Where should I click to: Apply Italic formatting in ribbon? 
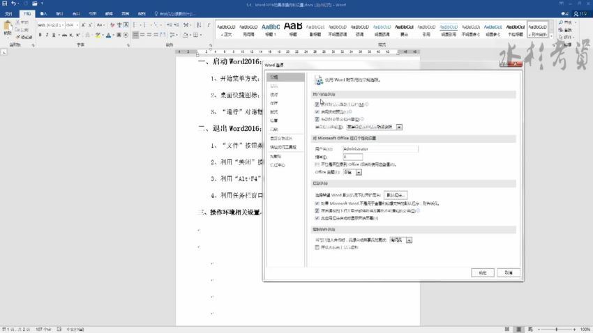[x=47, y=35]
